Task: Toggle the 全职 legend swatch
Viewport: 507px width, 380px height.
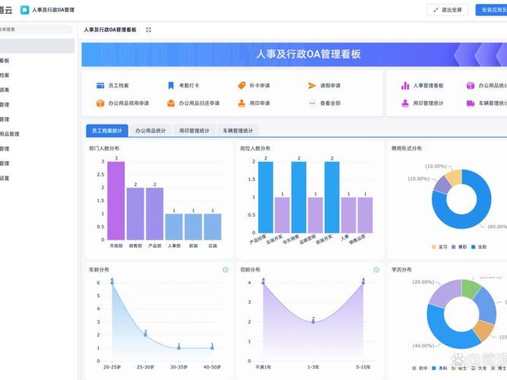Action: 473,247
